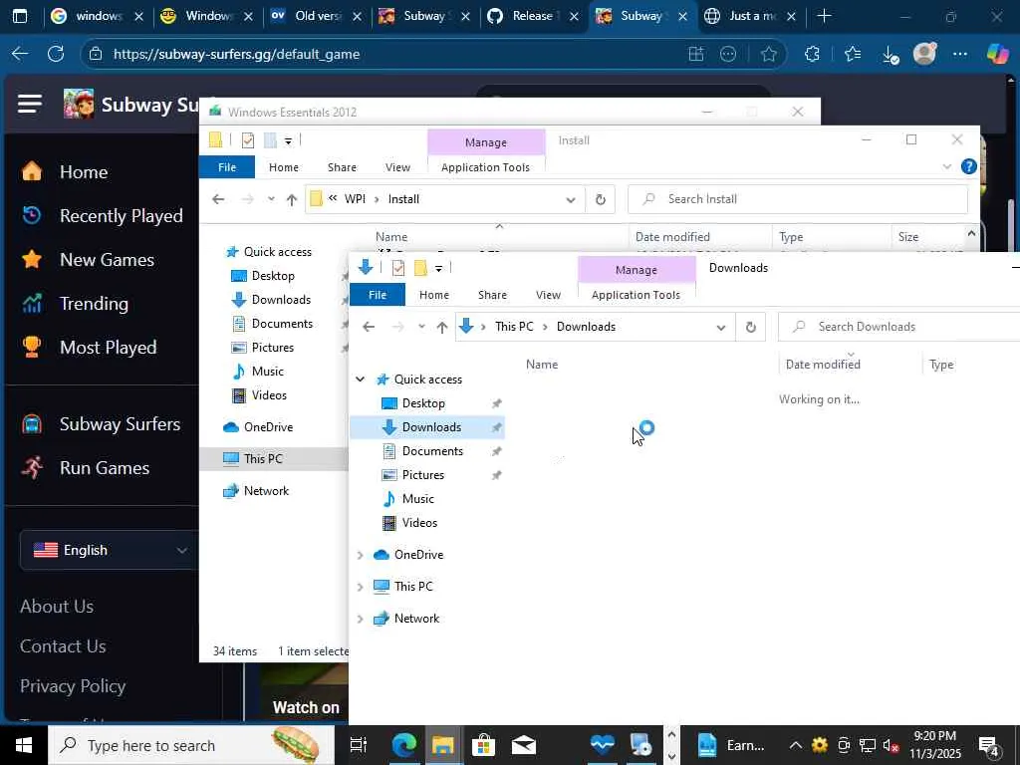Refresh the Install folder view

[x=601, y=199]
